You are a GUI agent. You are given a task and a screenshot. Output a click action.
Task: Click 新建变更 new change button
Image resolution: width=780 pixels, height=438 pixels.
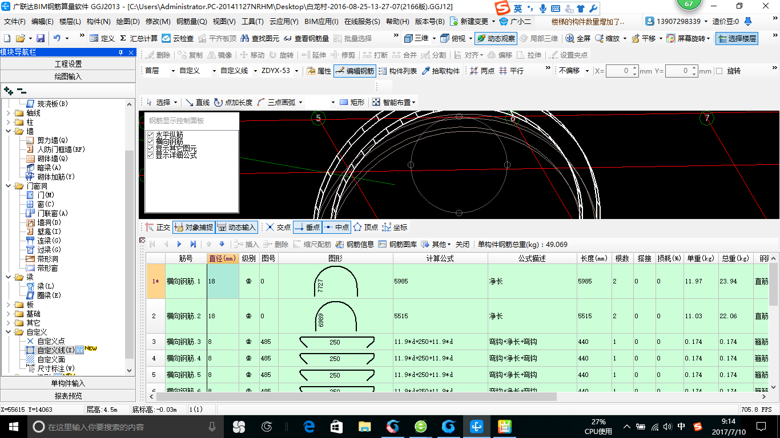click(469, 22)
